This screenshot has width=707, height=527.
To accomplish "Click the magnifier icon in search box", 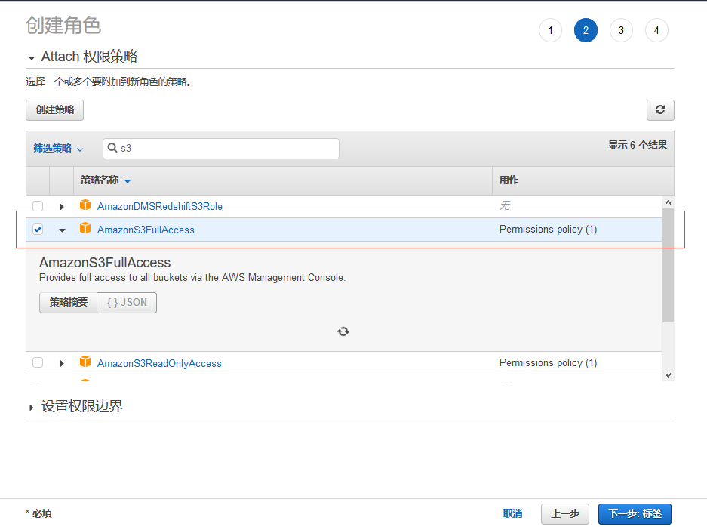I will pos(112,147).
